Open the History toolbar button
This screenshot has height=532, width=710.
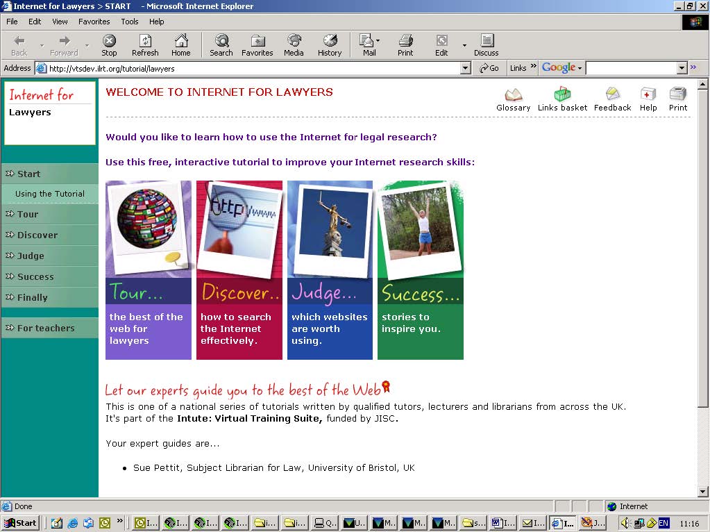pyautogui.click(x=330, y=45)
